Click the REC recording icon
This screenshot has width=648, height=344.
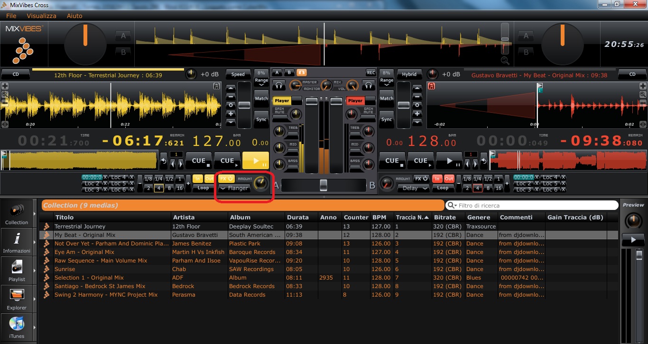point(370,72)
